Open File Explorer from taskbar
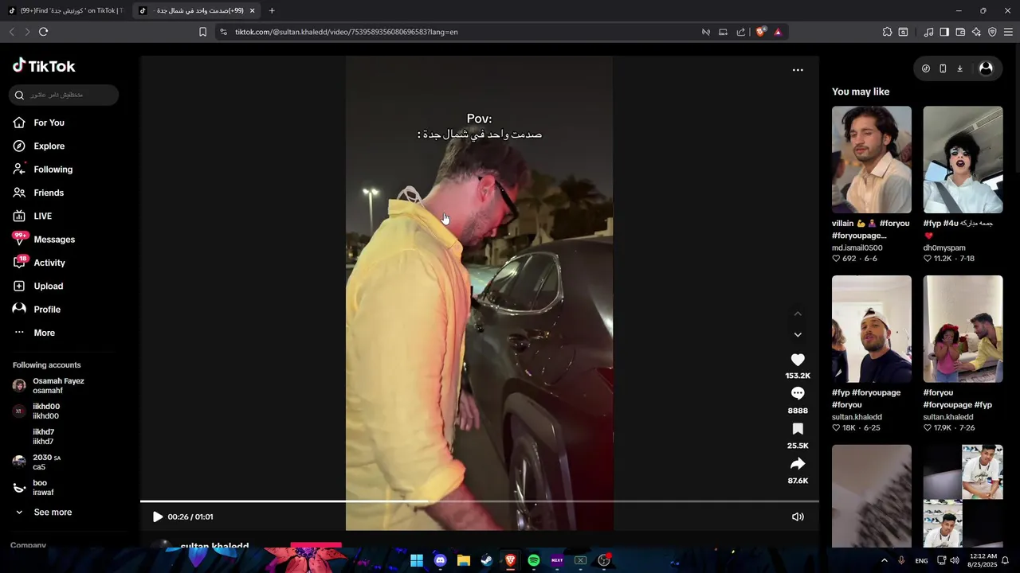This screenshot has width=1020, height=573. (464, 560)
